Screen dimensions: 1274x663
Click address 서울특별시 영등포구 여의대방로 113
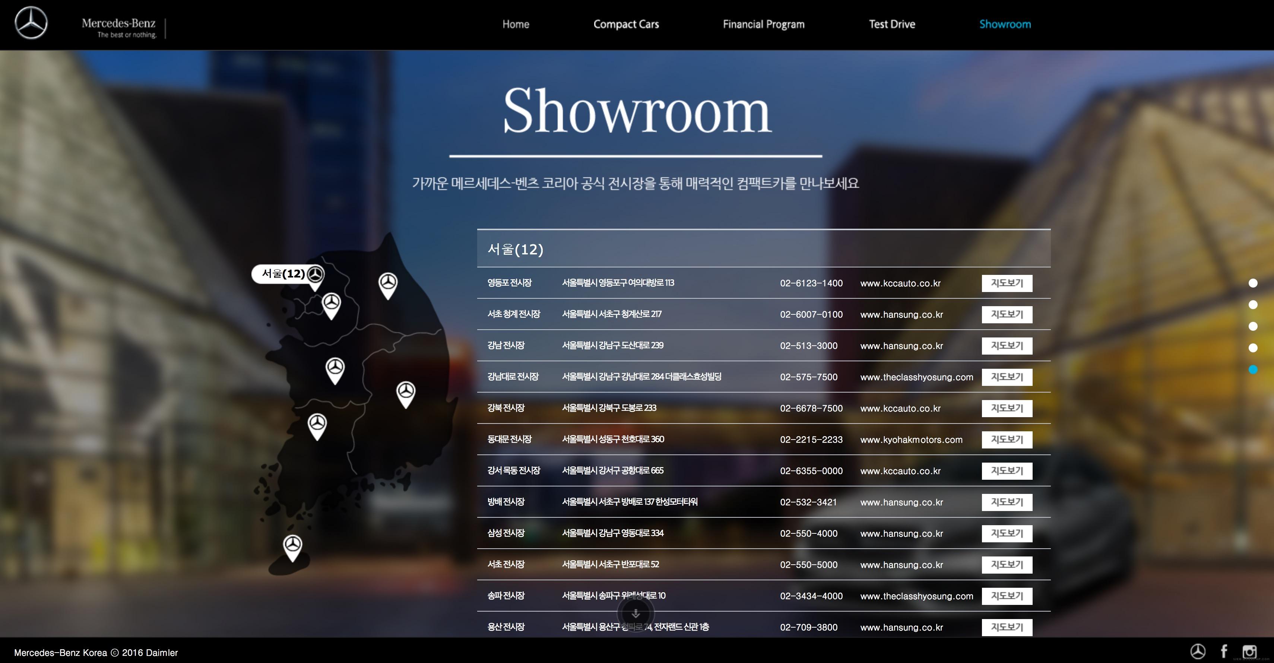click(x=618, y=283)
